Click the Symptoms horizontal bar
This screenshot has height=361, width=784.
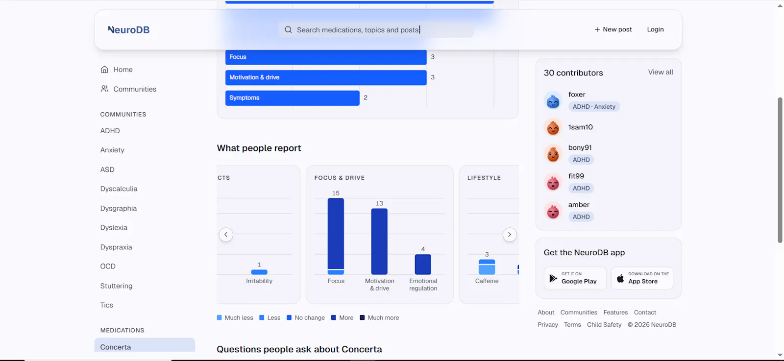pos(293,98)
